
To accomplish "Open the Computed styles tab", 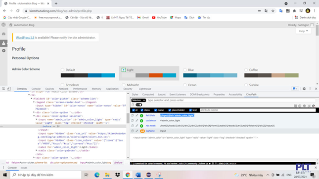I will 148,94.
